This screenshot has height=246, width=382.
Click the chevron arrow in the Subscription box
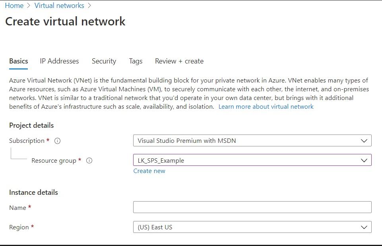coord(364,141)
